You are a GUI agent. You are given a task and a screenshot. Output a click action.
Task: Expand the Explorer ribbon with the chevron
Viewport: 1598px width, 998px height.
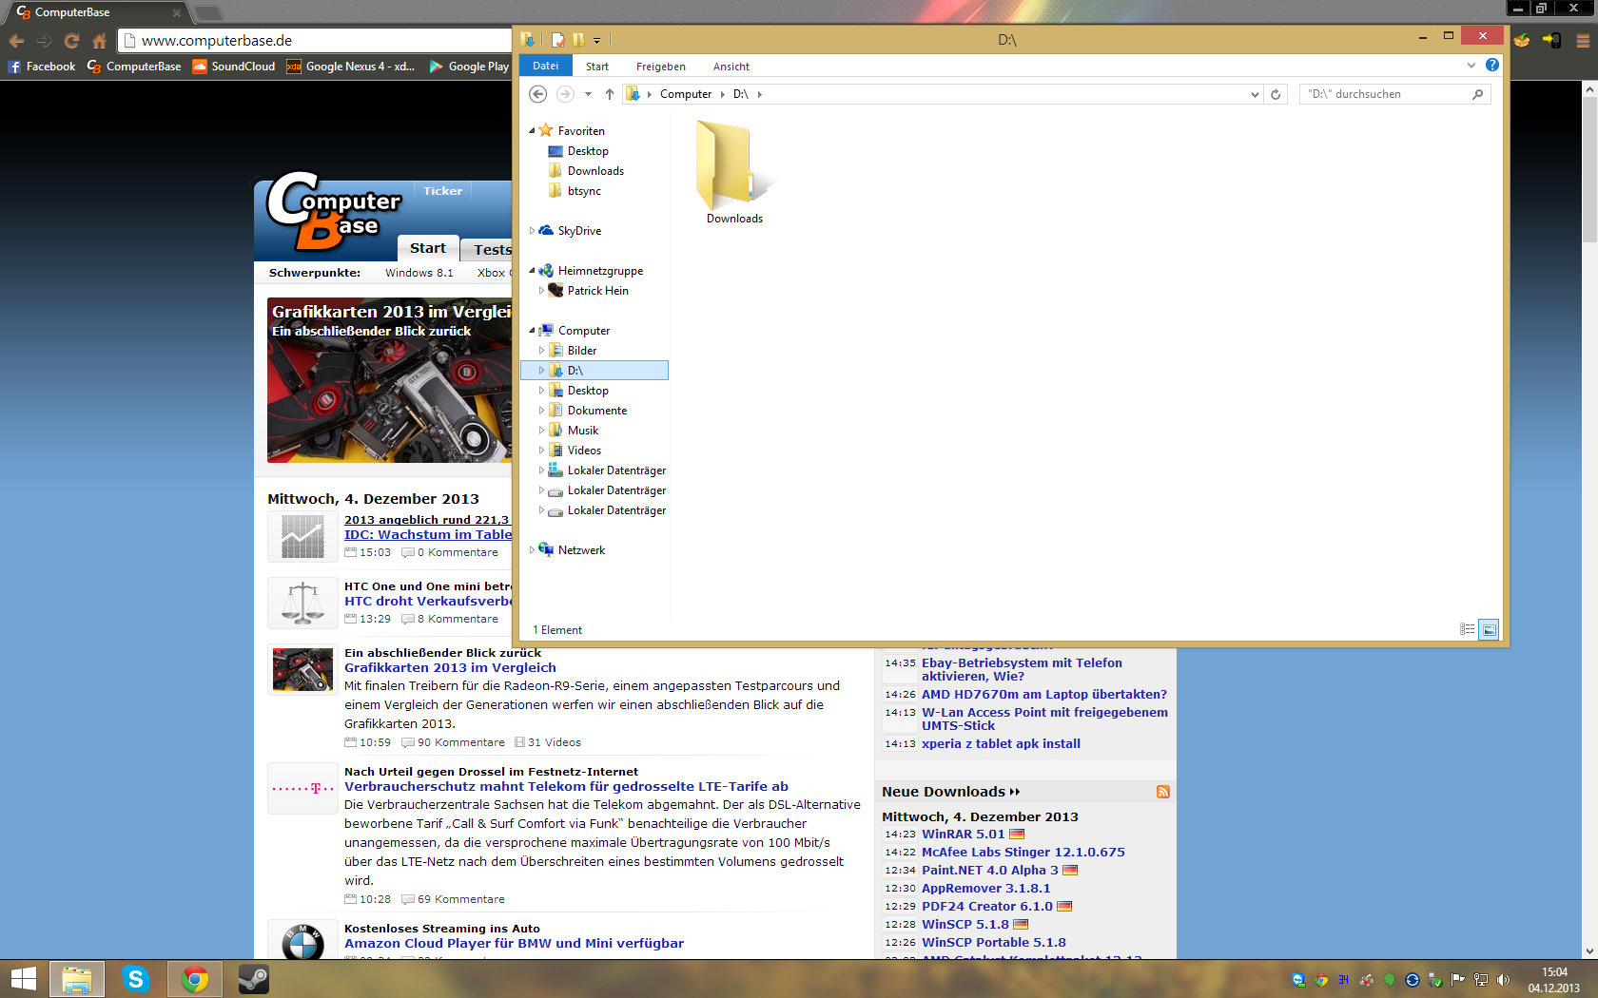(x=1471, y=66)
